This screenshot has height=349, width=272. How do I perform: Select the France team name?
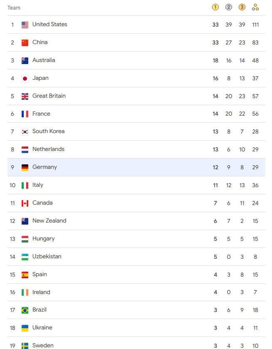41,114
